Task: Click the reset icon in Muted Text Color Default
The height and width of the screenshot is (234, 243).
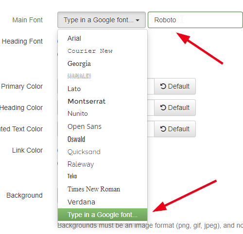Action: click(x=163, y=129)
